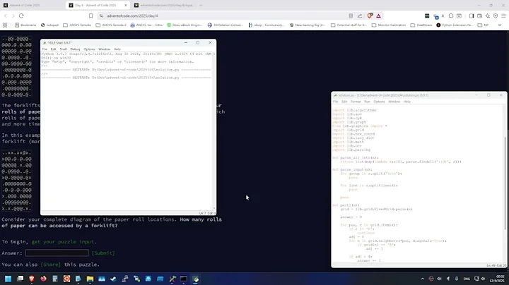Image resolution: width=509 pixels, height=285 pixels.
Task: Open the notepad bookmark
Action: [49, 25]
